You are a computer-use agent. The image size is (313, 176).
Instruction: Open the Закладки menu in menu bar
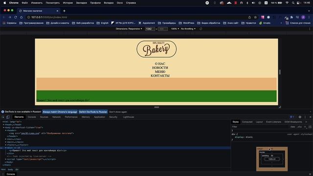click(x=82, y=3)
